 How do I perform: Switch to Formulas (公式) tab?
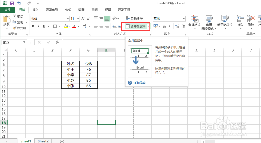pos(68,10)
